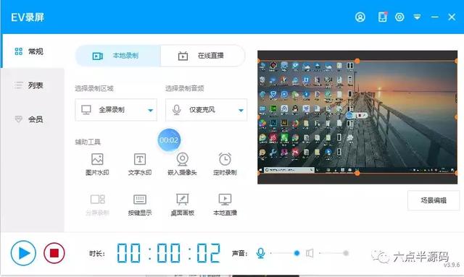
Task: Adjust the microphone volume slider
Action: 285,253
